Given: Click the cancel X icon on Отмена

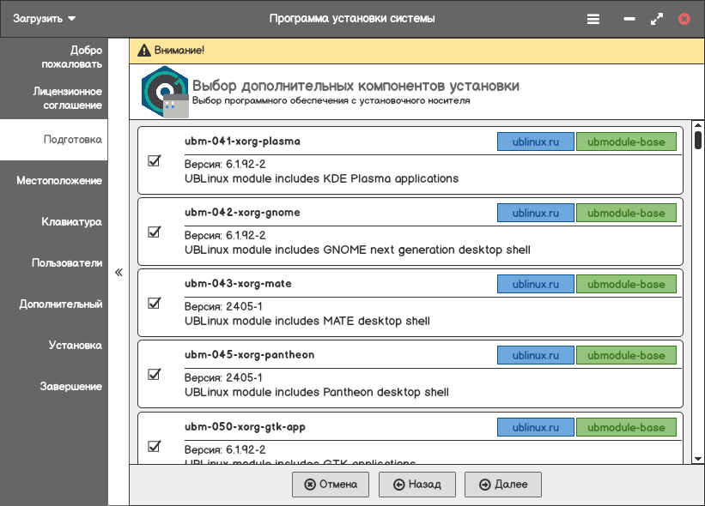Looking at the screenshot, I should tap(309, 485).
